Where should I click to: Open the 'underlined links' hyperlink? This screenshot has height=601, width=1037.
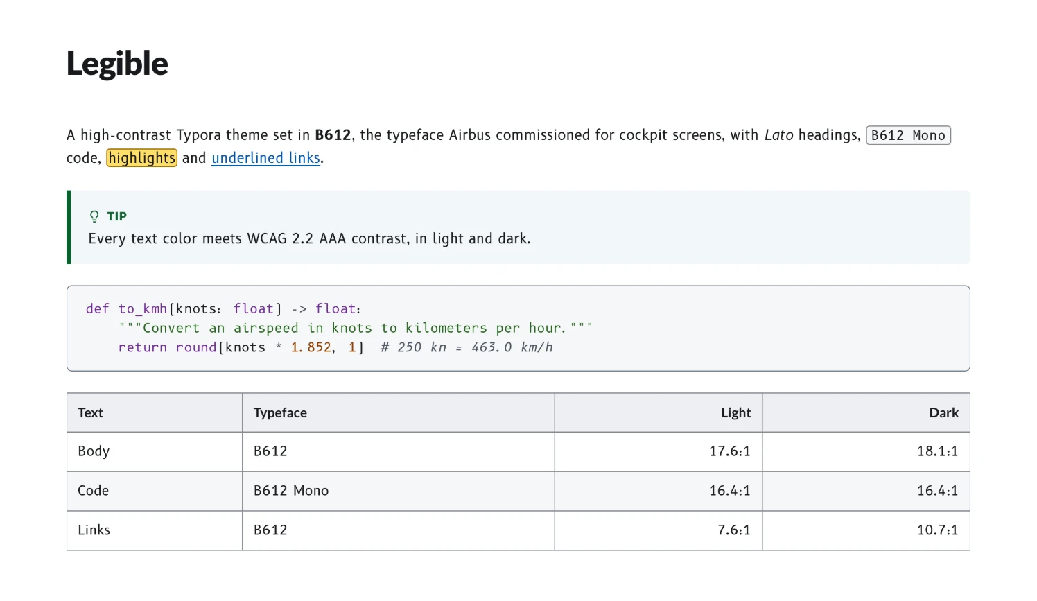[265, 158]
